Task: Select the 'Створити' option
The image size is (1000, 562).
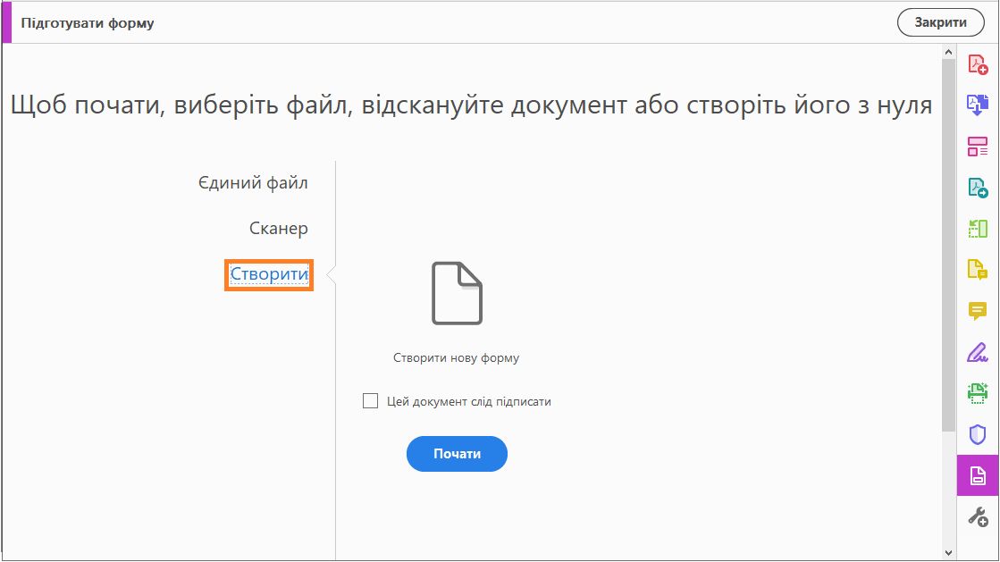Action: (x=268, y=276)
